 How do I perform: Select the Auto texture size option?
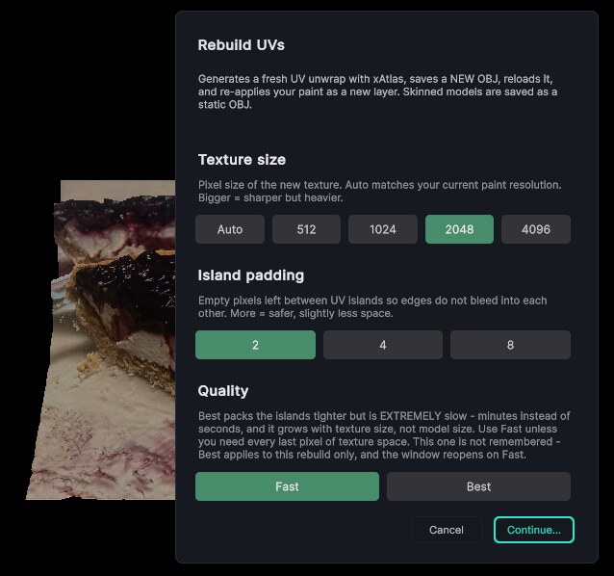(x=230, y=229)
